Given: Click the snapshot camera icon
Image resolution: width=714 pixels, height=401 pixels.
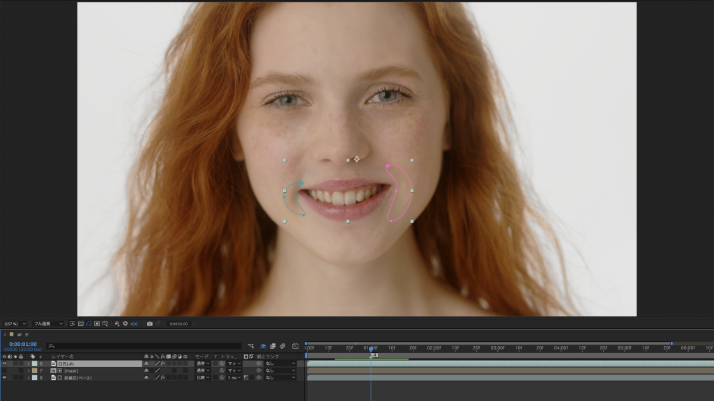Looking at the screenshot, I should coord(150,324).
